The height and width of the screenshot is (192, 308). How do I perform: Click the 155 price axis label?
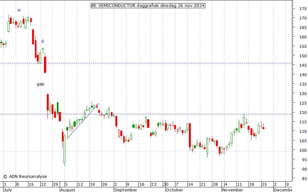pyautogui.click(x=303, y=47)
